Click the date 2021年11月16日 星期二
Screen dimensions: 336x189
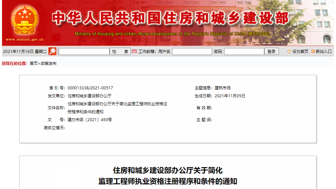25,51
